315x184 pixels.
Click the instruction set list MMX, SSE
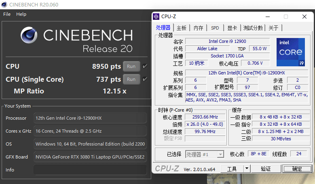pos(247,97)
